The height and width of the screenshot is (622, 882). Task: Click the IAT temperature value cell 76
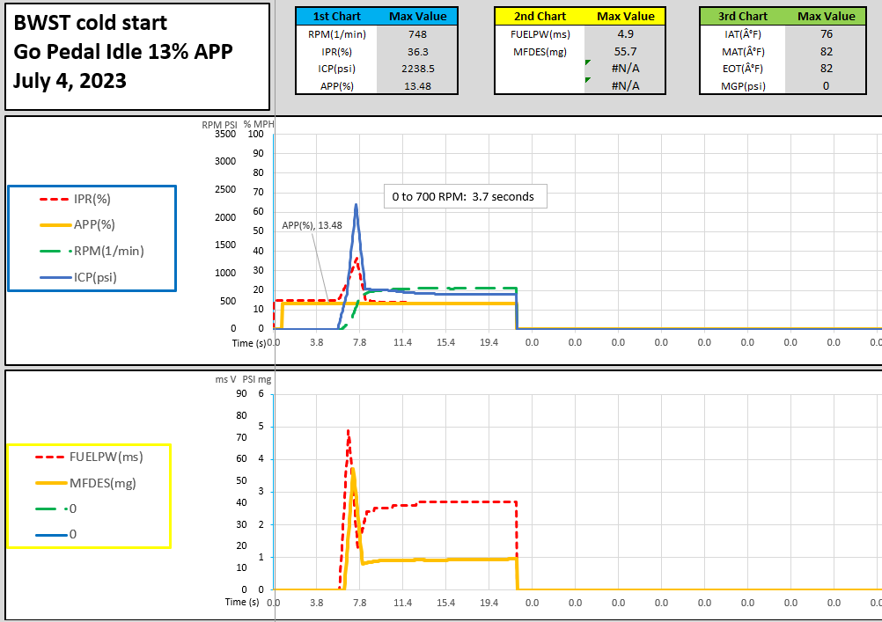(x=827, y=34)
